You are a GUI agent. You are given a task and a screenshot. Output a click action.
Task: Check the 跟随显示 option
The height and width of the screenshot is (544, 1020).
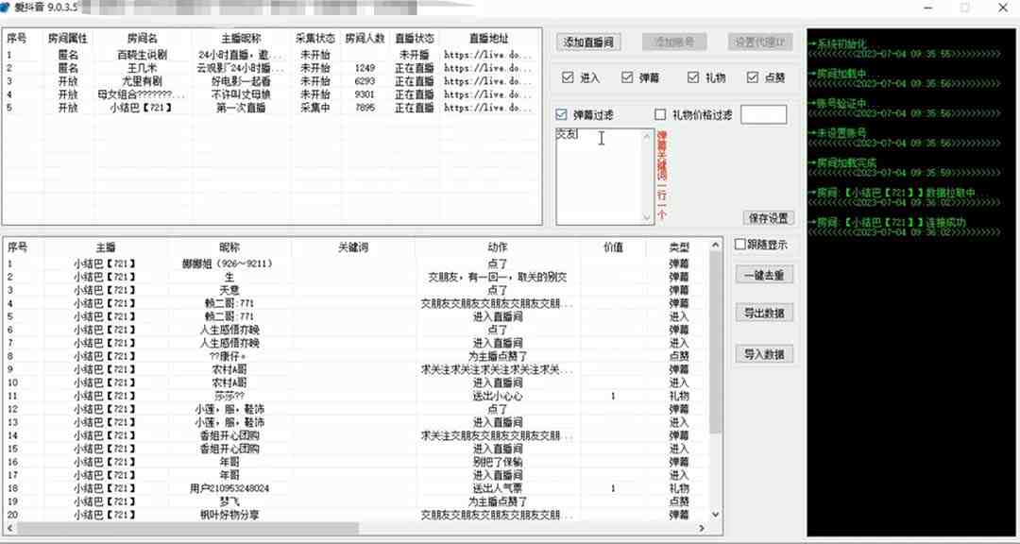pos(739,244)
